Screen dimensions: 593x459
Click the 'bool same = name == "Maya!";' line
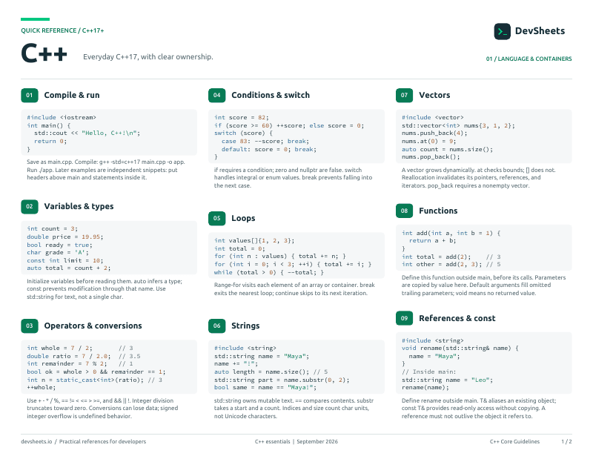(x=265, y=388)
